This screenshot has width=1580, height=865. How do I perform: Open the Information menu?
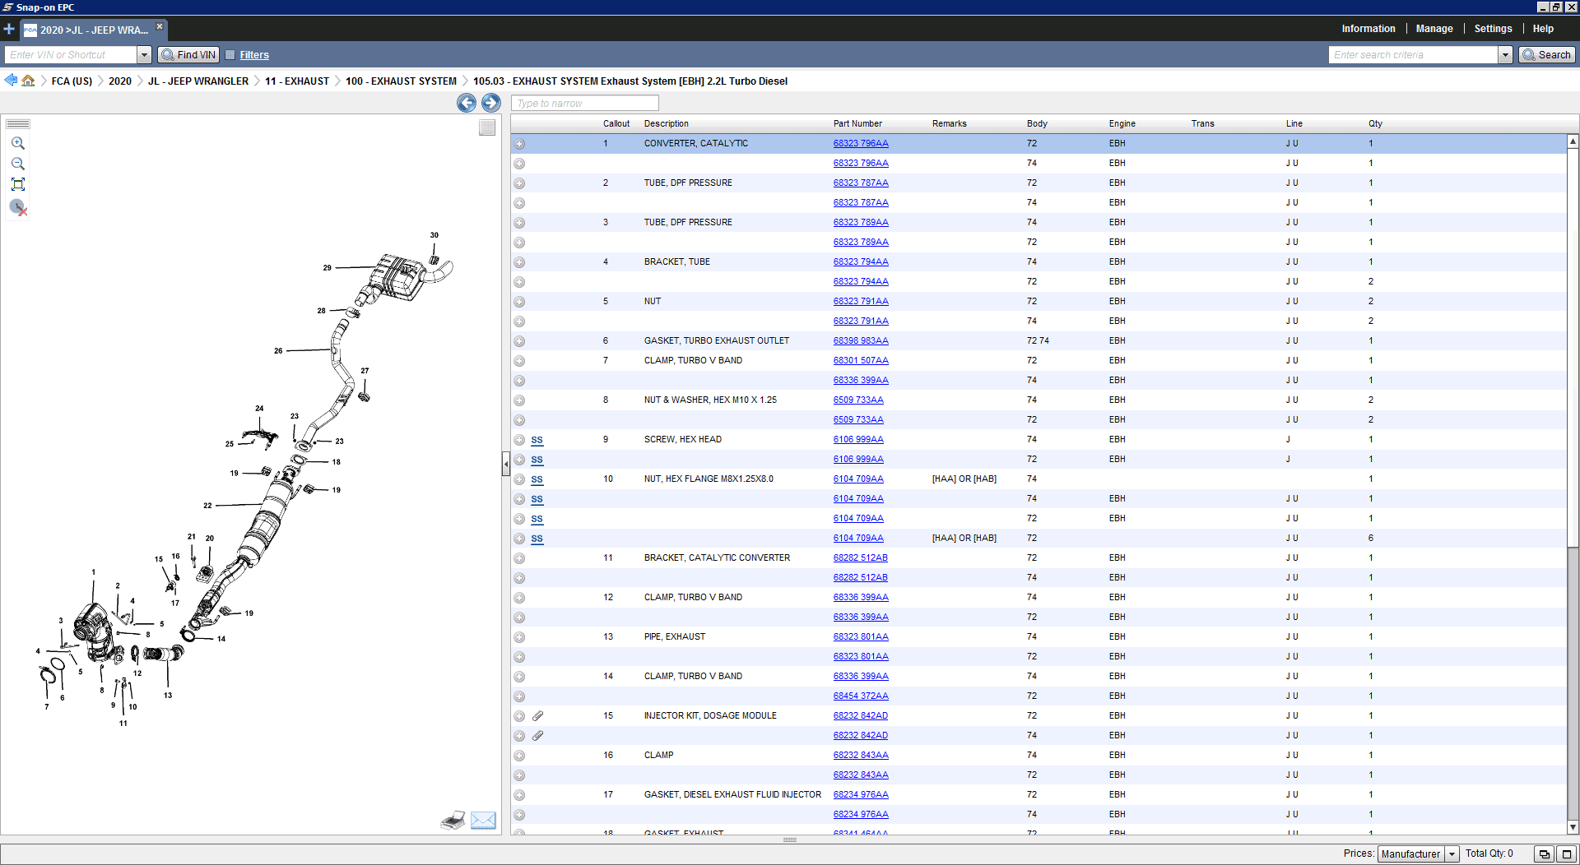(x=1368, y=29)
